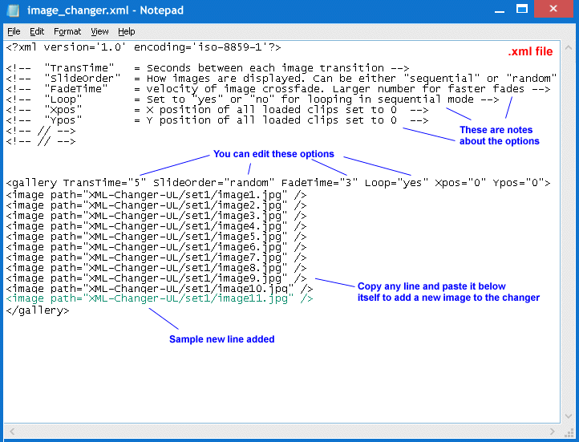579x442 pixels.
Task: Click the green image11.jpg path line
Action: (160, 298)
